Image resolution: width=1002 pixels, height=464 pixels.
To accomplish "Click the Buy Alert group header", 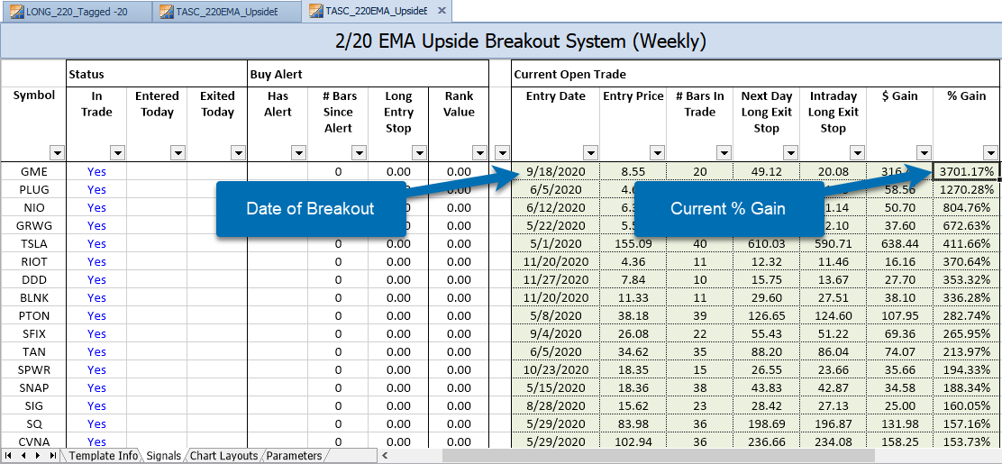I will (x=368, y=75).
